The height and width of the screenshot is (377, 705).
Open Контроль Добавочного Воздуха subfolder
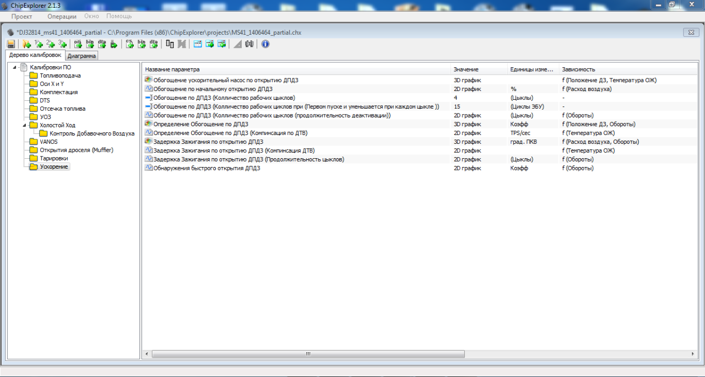tap(91, 133)
